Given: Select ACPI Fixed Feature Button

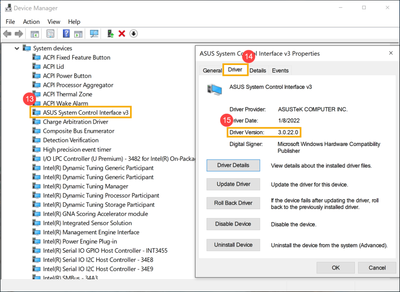Looking at the screenshot, I should [76, 57].
